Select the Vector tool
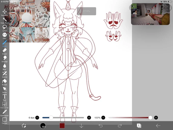The width and height of the screenshot is (173, 130). (5, 90)
